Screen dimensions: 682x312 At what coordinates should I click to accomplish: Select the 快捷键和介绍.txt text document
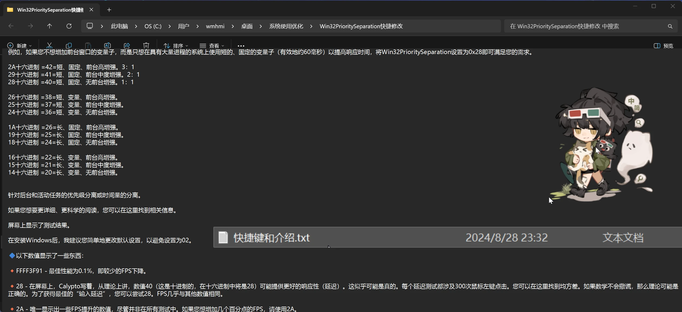271,237
